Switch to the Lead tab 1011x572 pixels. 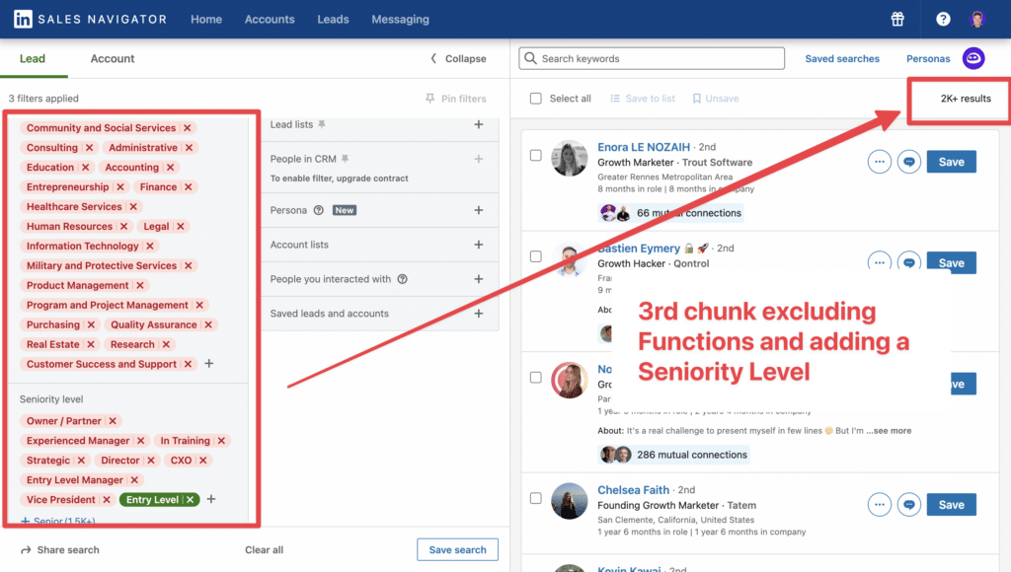click(x=33, y=58)
